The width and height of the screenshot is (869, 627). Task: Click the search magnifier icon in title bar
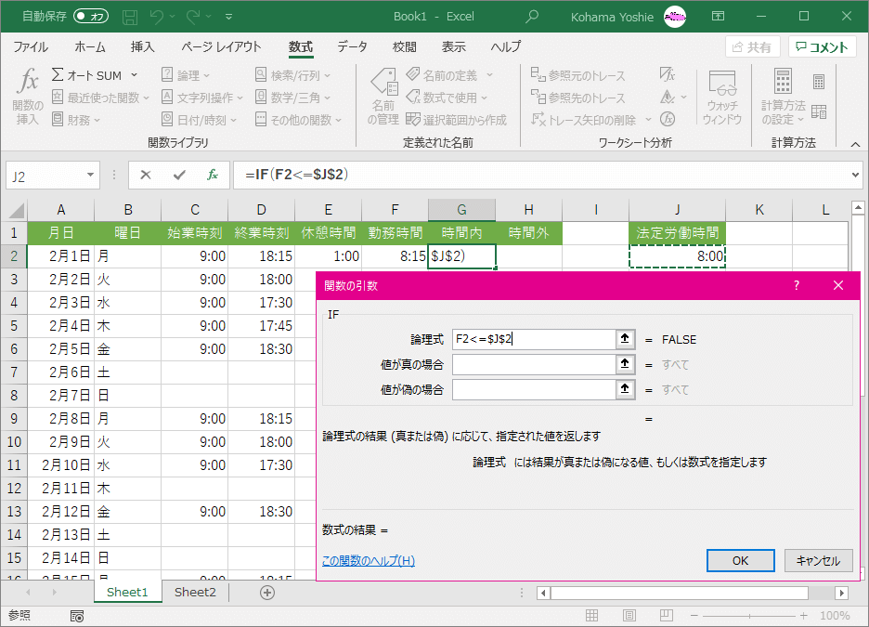[x=532, y=17]
